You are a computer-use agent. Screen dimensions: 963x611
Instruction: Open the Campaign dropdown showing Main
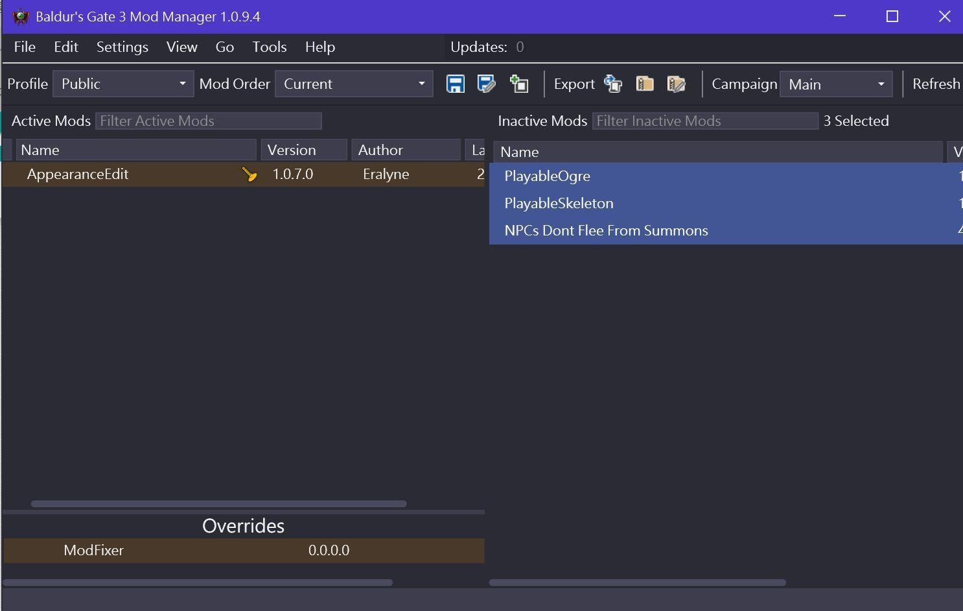pos(836,84)
